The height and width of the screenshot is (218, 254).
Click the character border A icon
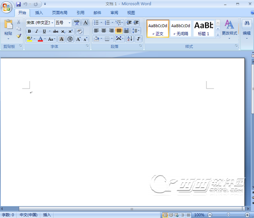(85, 22)
